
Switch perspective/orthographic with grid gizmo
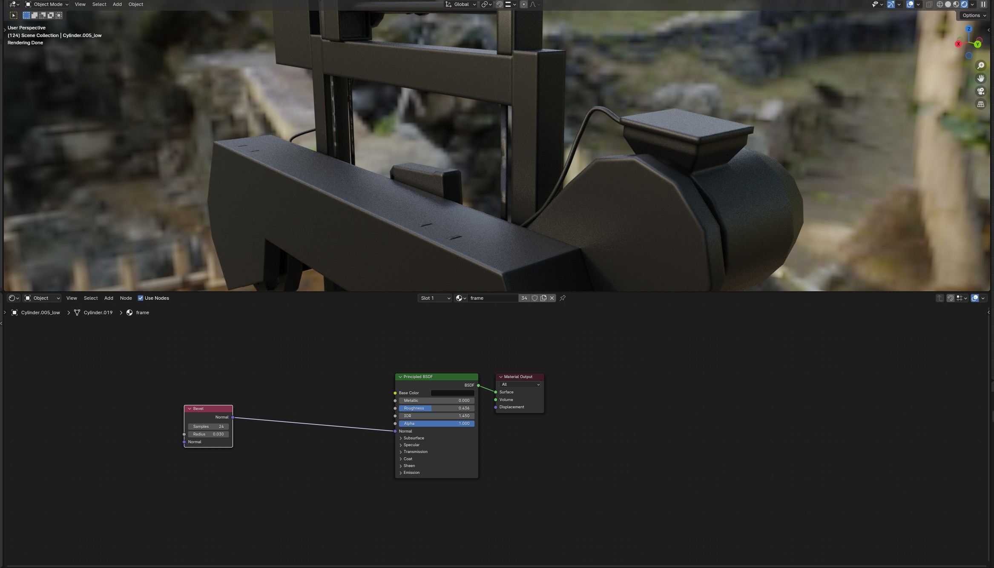click(x=981, y=104)
